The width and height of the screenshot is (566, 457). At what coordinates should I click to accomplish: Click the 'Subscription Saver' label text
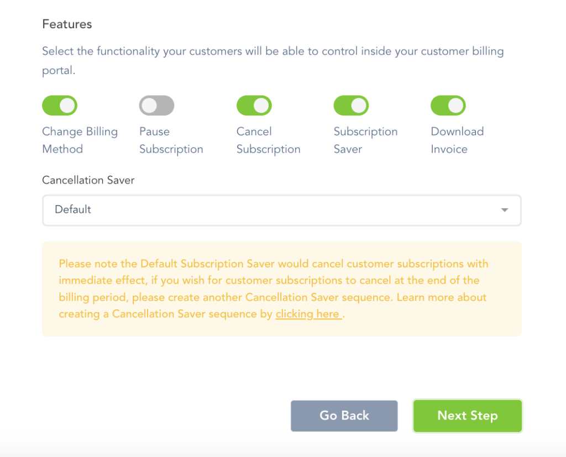(x=365, y=140)
